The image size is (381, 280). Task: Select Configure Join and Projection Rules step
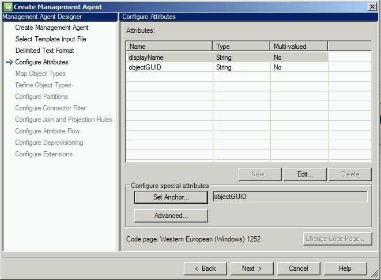tap(63, 120)
